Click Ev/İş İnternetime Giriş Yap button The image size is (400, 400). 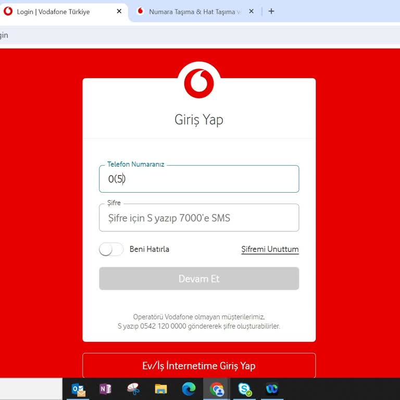(199, 365)
